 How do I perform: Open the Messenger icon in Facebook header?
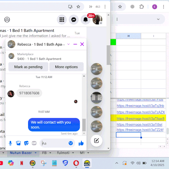pos(74,20)
